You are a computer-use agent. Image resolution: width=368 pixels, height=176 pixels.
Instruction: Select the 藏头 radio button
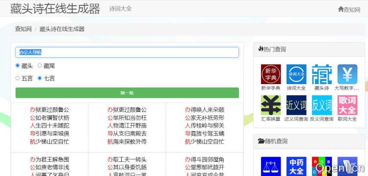pos(18,66)
